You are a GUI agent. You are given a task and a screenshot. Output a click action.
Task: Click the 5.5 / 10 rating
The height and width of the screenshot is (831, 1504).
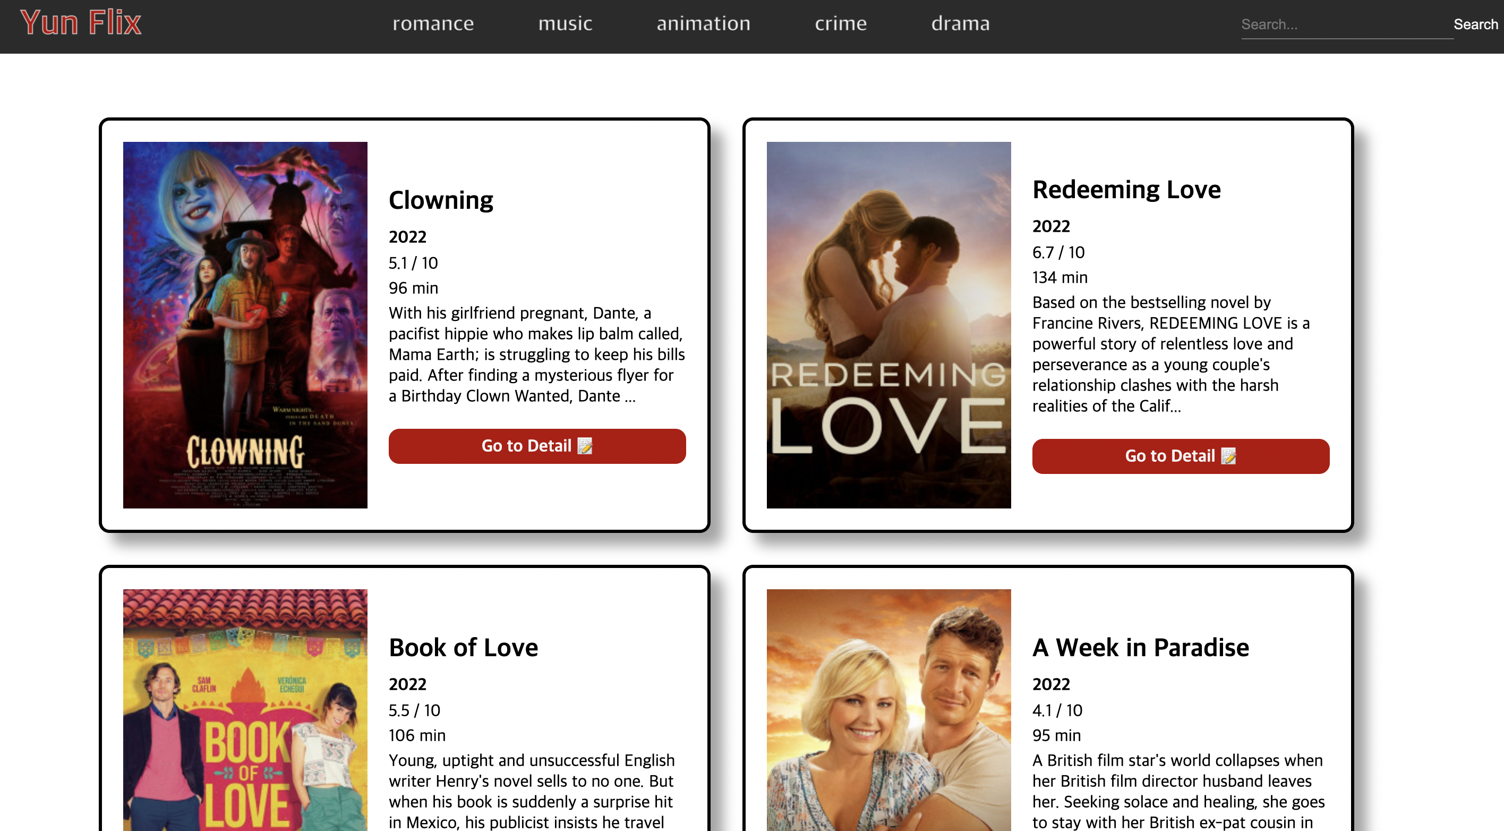(x=415, y=710)
